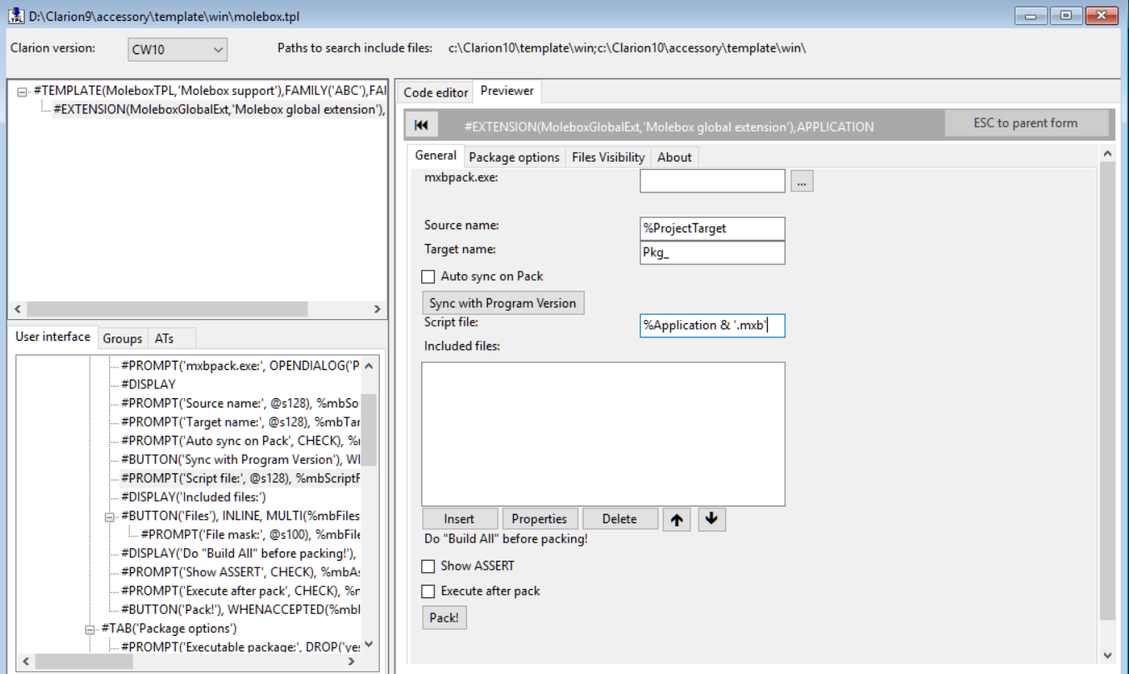Click the ellipsis browse button for mxbpack.exe
Viewport: 1129px width, 674px height.
pos(801,181)
